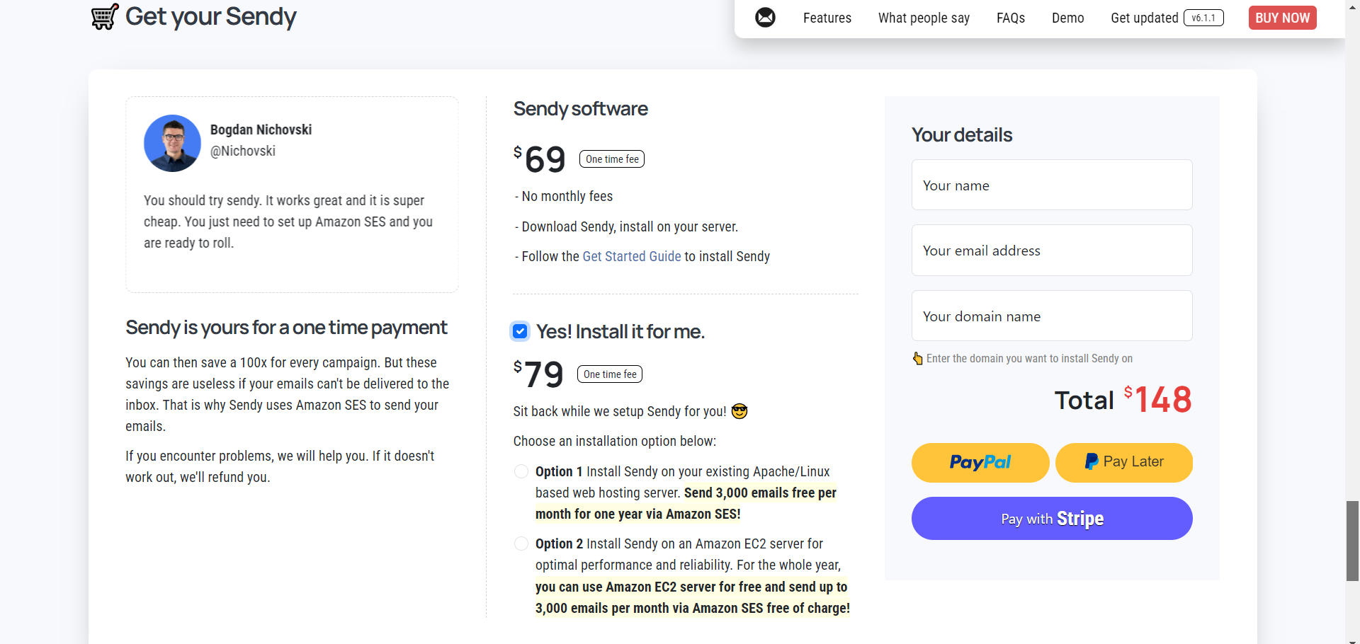Open the Features menu item
Image resolution: width=1360 pixels, height=644 pixels.
point(827,18)
